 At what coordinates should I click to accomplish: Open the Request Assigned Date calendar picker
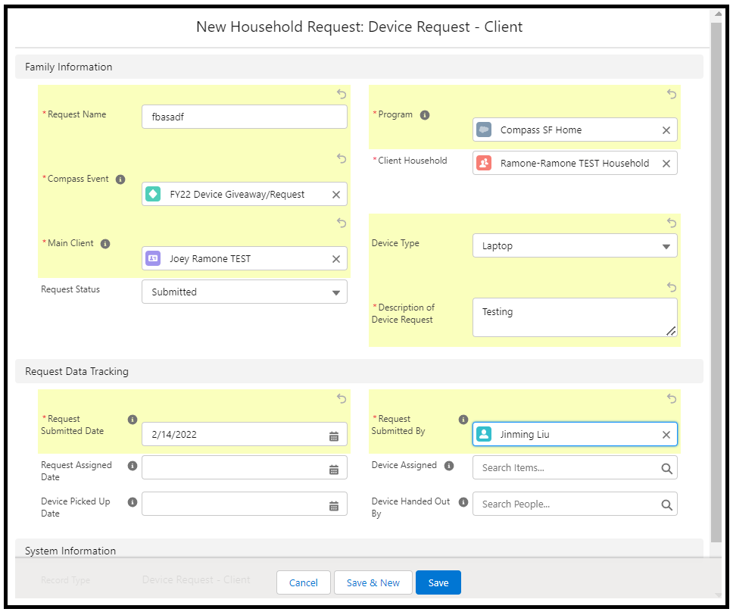coord(334,470)
